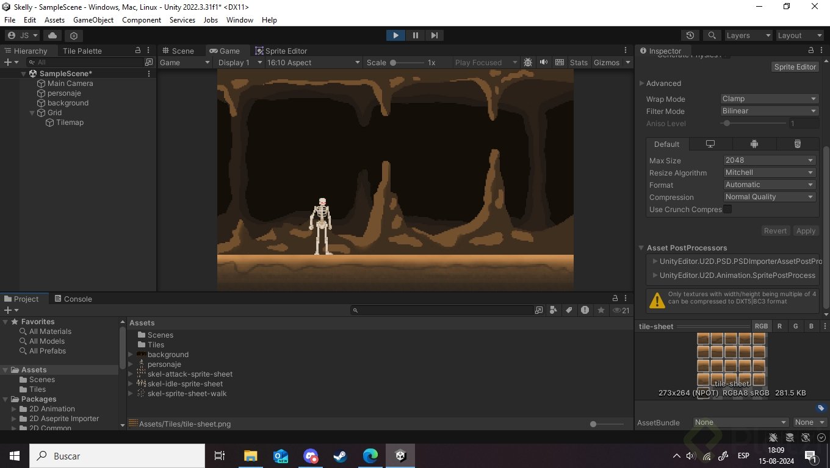Click the Sprite Editor button in Inspector

pos(795,66)
